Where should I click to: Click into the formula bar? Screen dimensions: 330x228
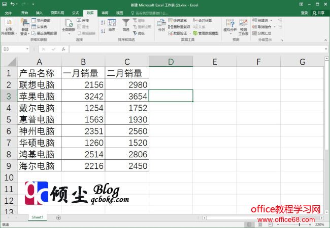click(197, 49)
